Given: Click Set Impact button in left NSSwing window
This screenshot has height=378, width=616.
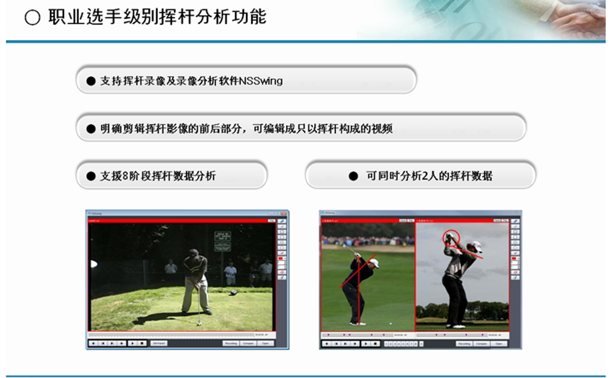Looking at the screenshot, I should [x=158, y=343].
